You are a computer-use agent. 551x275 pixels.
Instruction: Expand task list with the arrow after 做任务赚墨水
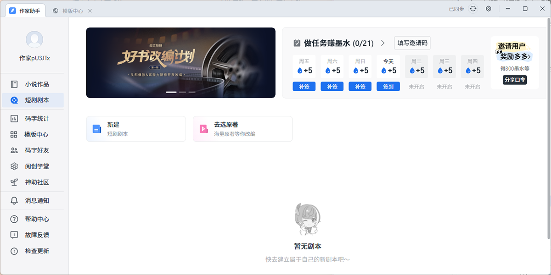[383, 44]
